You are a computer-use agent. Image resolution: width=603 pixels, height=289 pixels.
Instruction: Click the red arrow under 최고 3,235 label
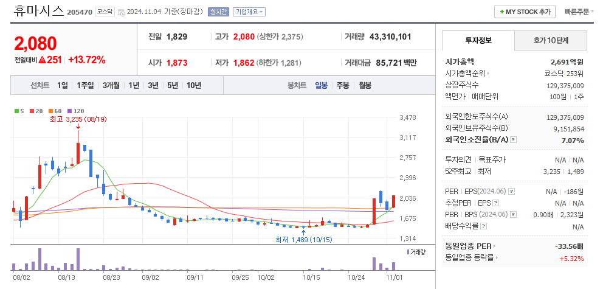click(x=78, y=126)
